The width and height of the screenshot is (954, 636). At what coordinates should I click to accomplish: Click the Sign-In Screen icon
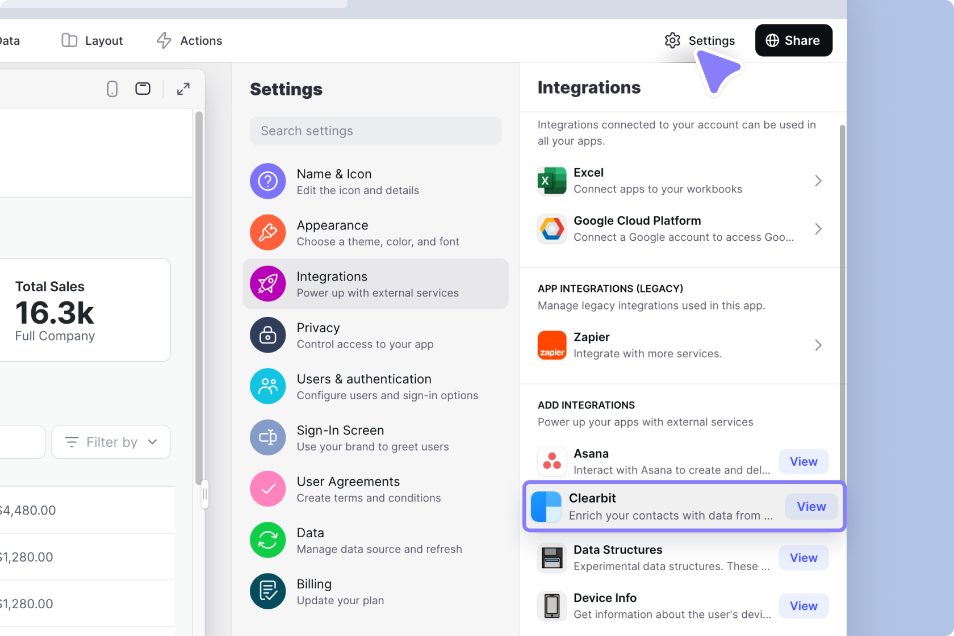point(267,437)
